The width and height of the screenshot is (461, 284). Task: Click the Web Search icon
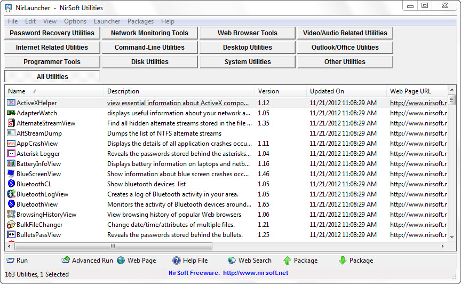pos(232,260)
